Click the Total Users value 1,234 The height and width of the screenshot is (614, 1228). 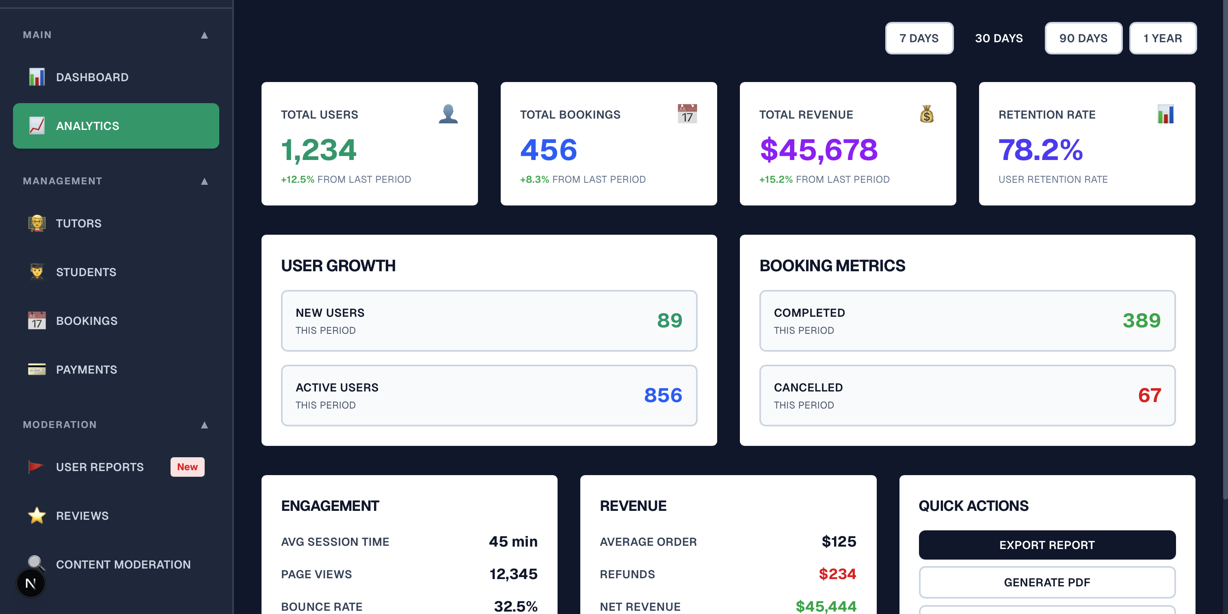(x=318, y=150)
